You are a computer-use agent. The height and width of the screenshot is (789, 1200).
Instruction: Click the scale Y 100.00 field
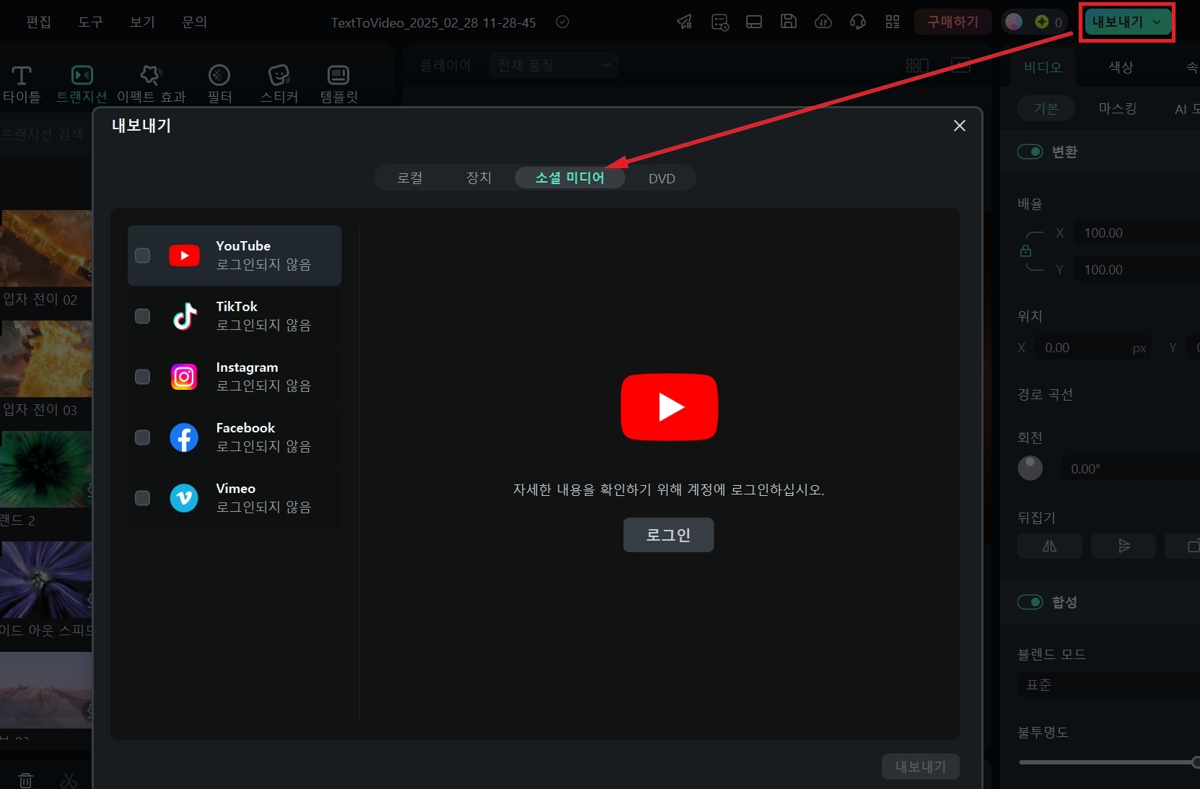pos(1137,269)
